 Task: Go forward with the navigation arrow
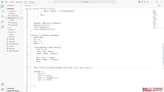coord(51,2)
